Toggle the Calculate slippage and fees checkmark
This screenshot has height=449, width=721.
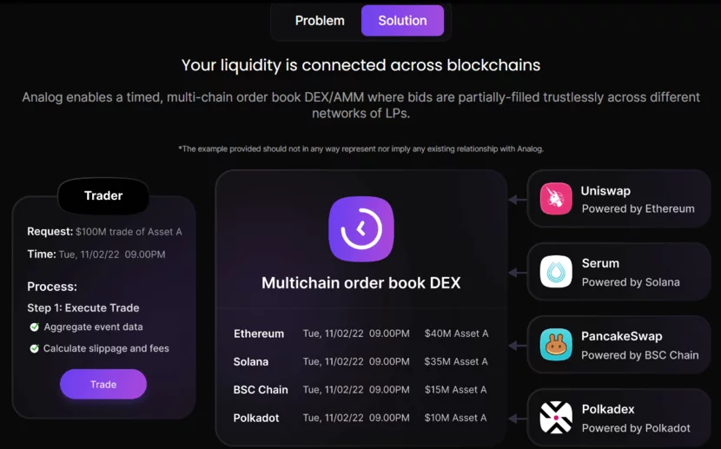tap(35, 348)
